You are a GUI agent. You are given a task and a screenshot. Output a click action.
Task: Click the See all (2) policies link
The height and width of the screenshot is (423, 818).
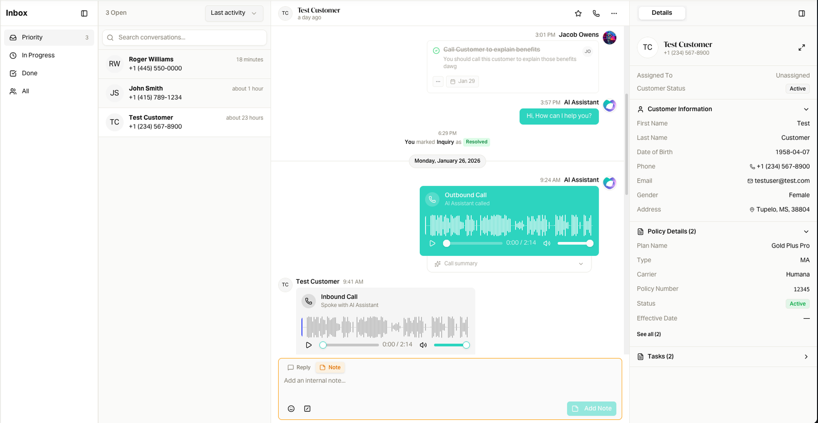649,335
